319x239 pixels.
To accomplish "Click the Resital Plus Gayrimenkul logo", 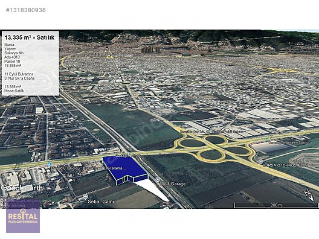I will tap(23, 217).
